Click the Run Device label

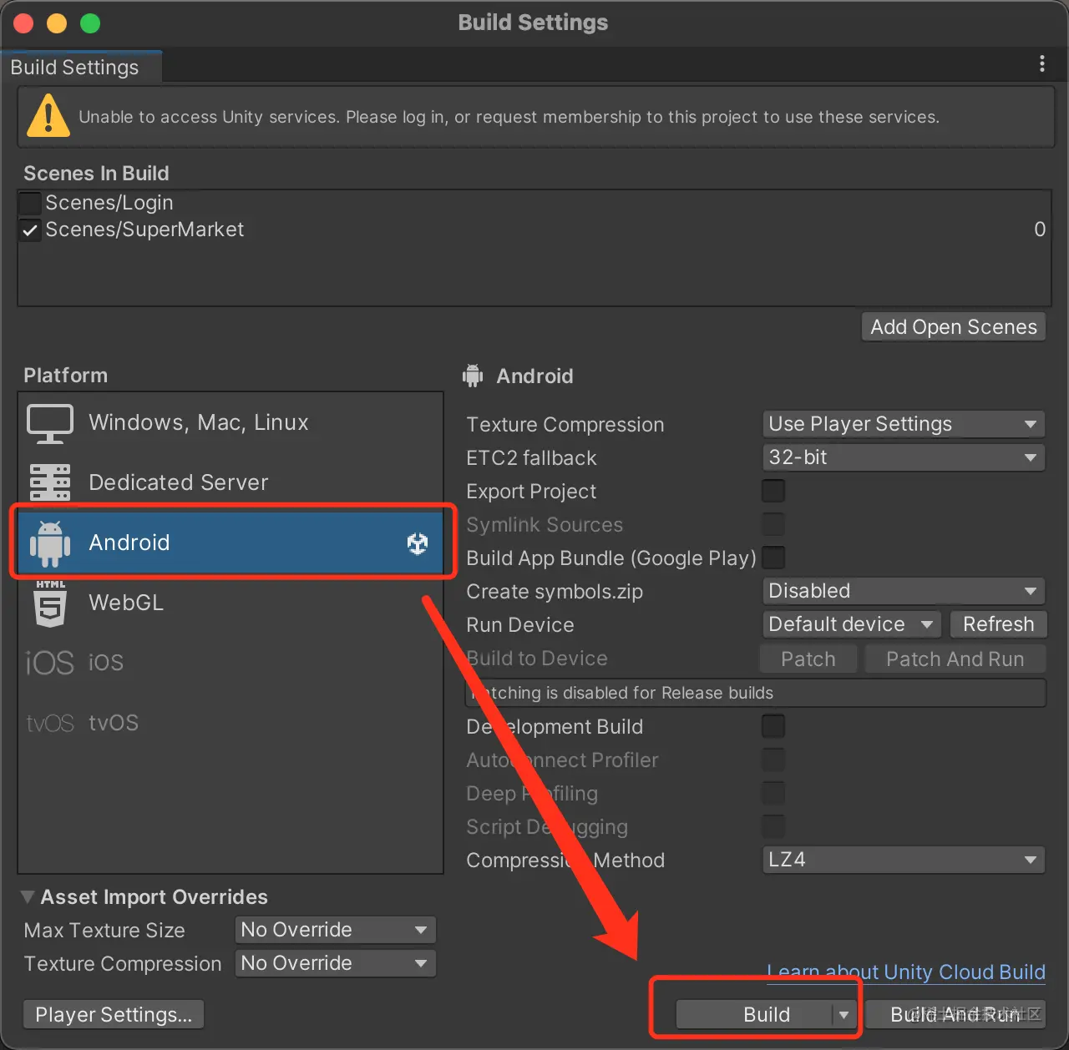click(519, 624)
